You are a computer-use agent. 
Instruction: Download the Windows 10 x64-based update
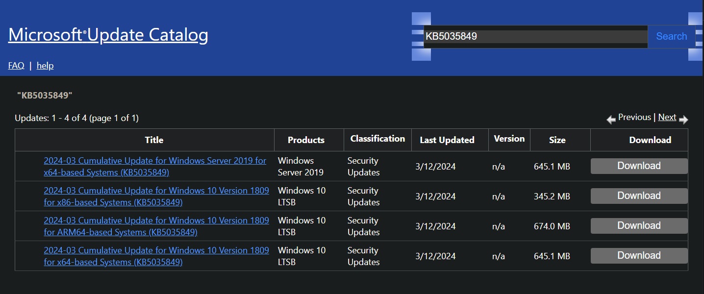pos(639,256)
